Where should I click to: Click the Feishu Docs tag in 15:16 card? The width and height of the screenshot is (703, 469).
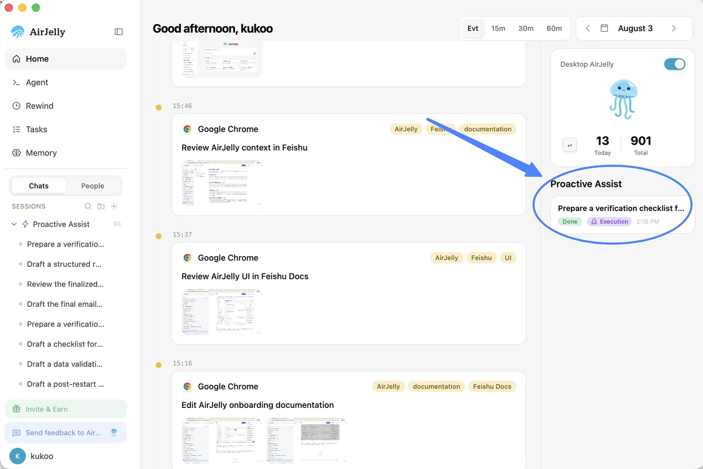tap(492, 386)
